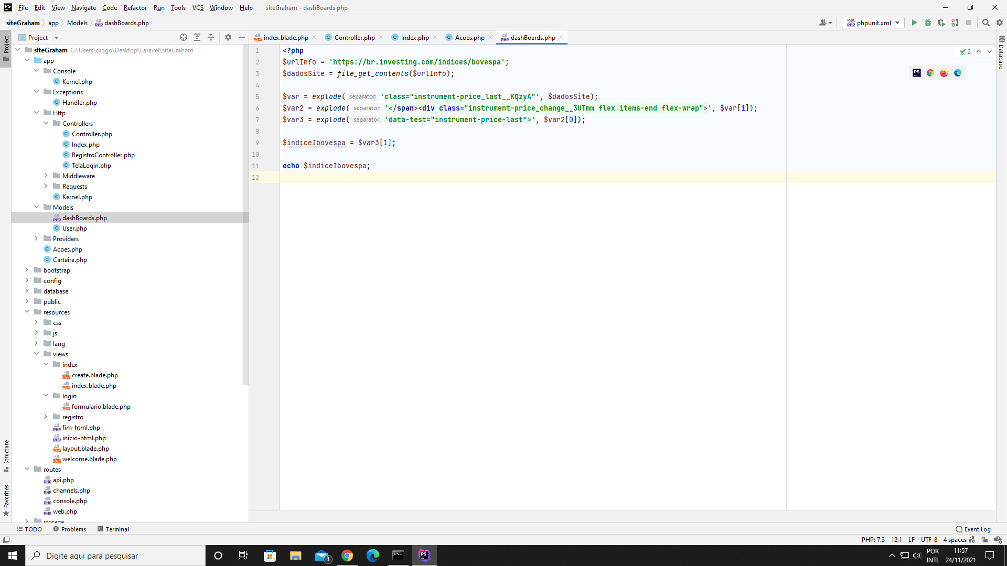This screenshot has width=1007, height=566.
Task: Toggle the Project side tool window
Action: [6, 48]
